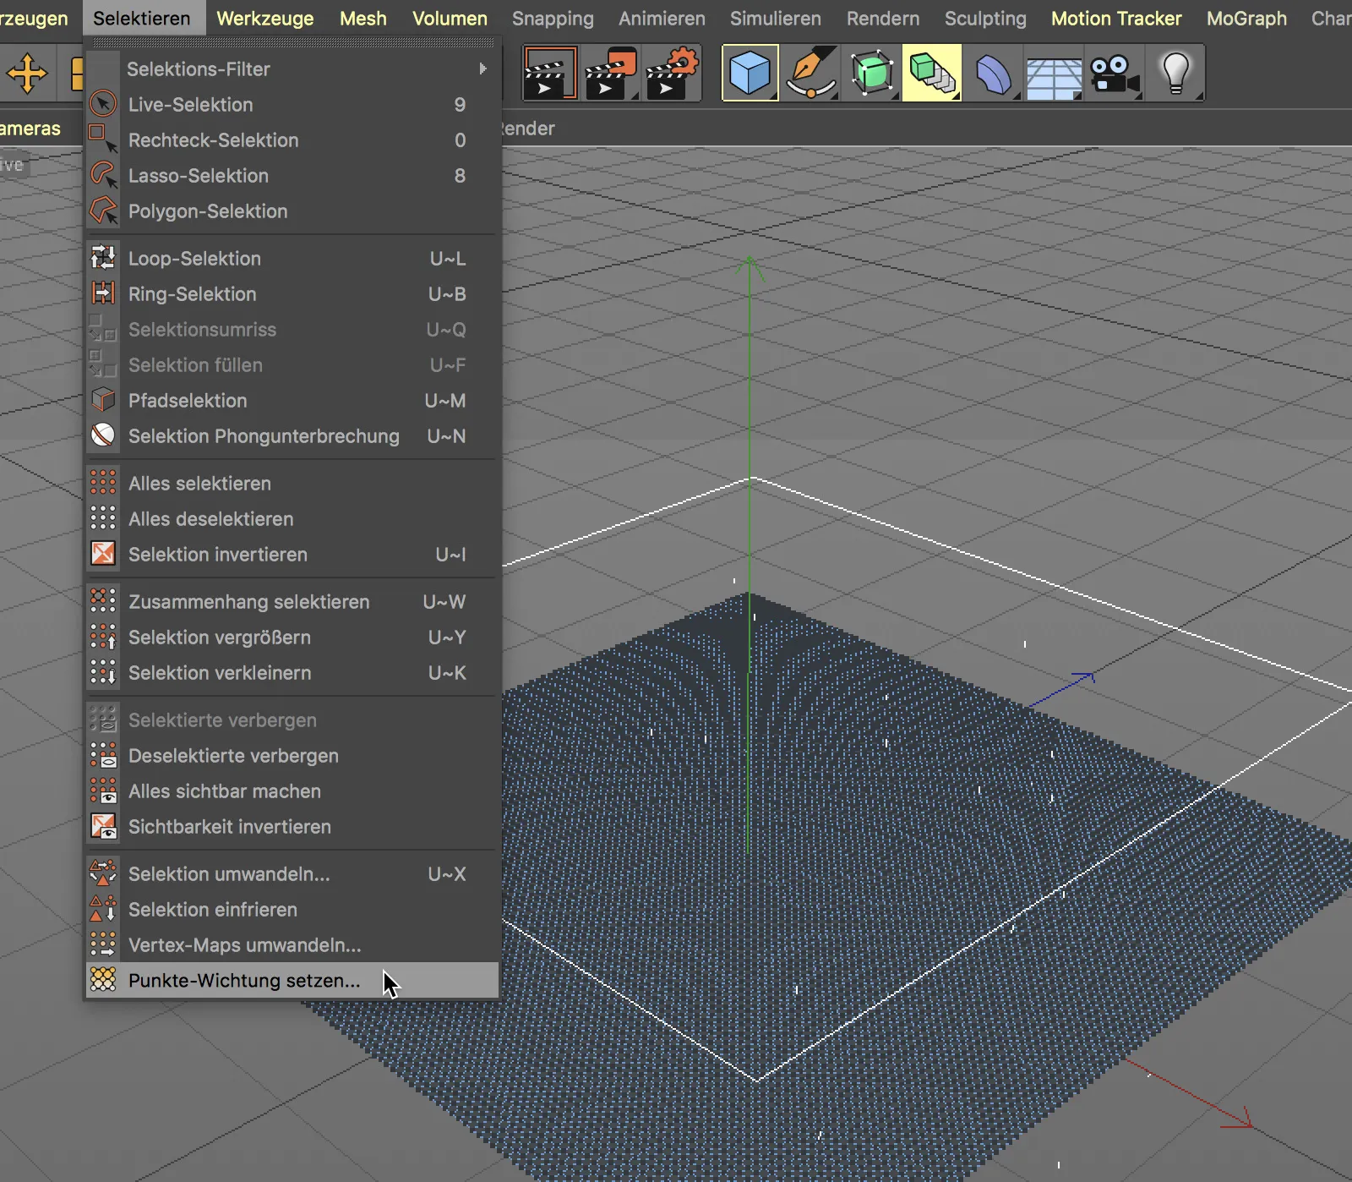Open the Selektieren menu
Image resolution: width=1352 pixels, height=1182 pixels.
(x=142, y=18)
